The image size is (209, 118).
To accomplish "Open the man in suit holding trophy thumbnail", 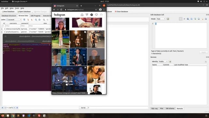I will pyautogui.click(x=78, y=57).
